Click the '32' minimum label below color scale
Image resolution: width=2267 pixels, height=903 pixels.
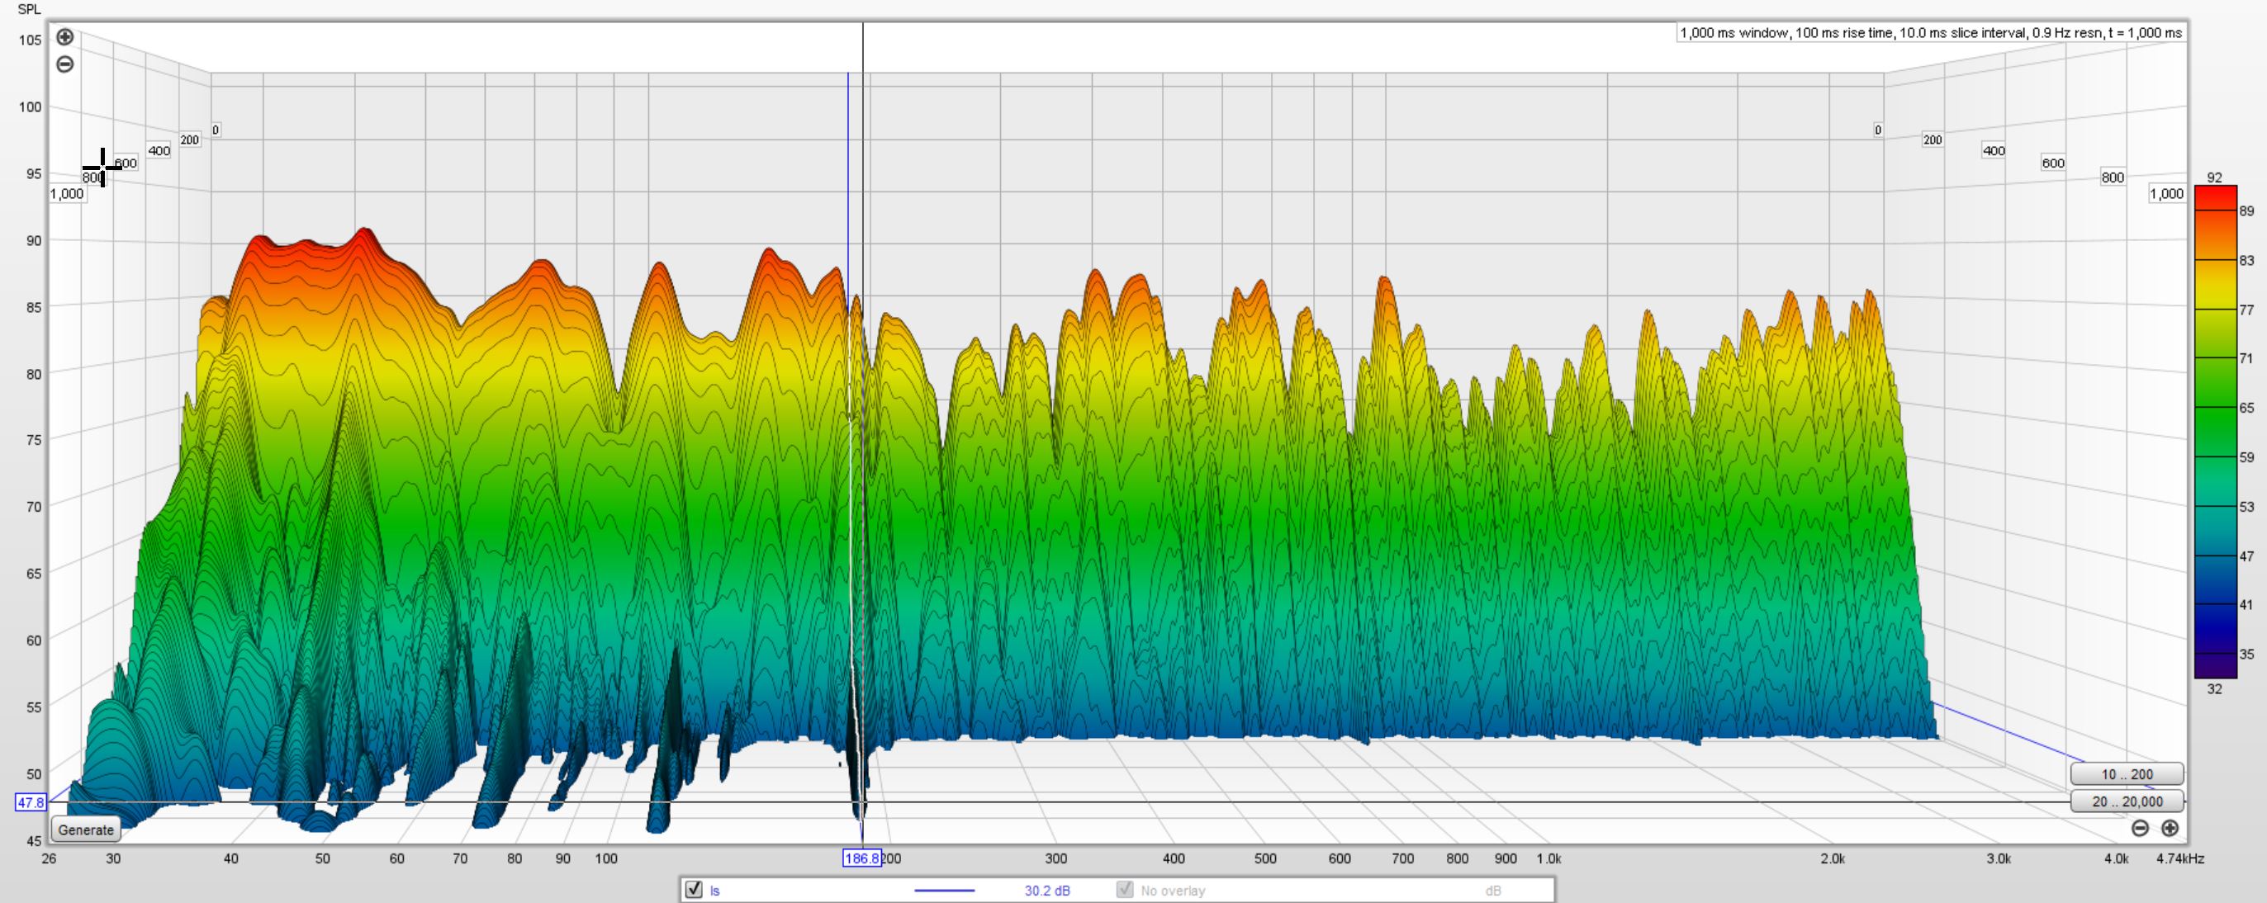click(x=2215, y=688)
